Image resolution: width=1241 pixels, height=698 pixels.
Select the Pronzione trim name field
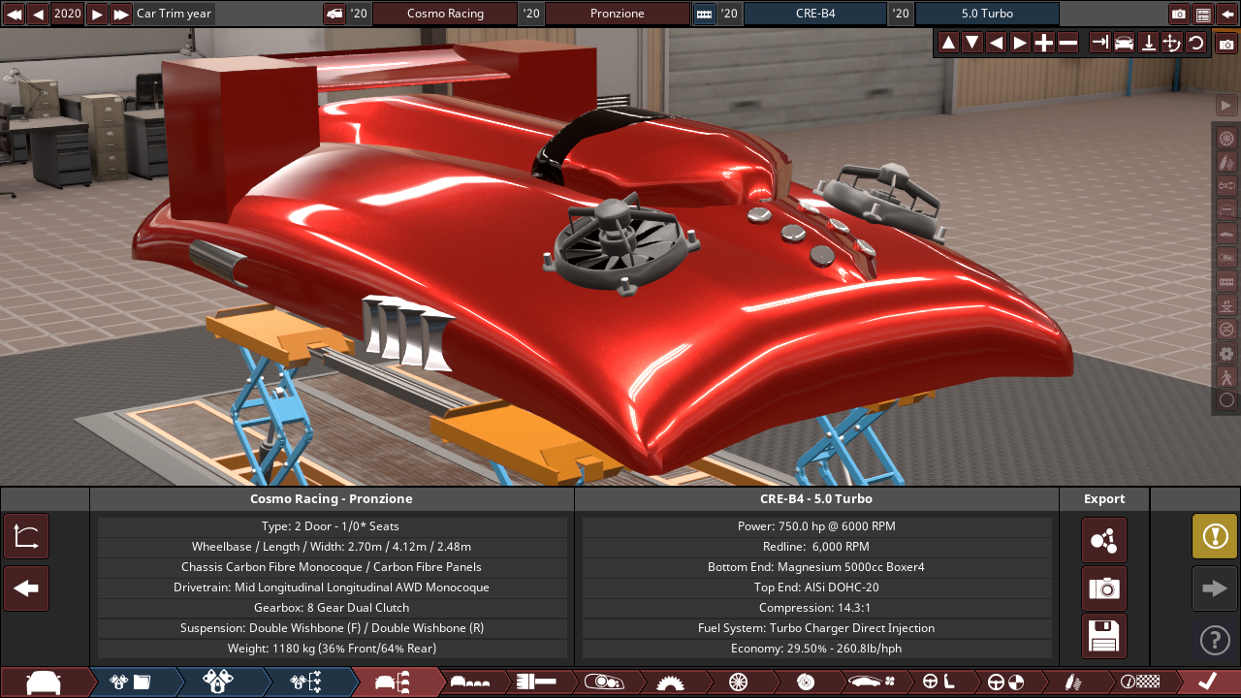(x=618, y=14)
